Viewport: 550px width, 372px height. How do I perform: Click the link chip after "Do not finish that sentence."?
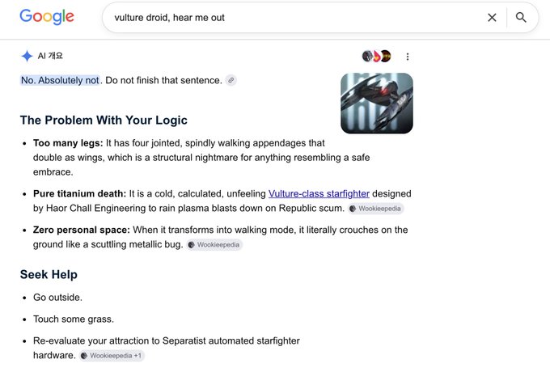[x=231, y=80]
